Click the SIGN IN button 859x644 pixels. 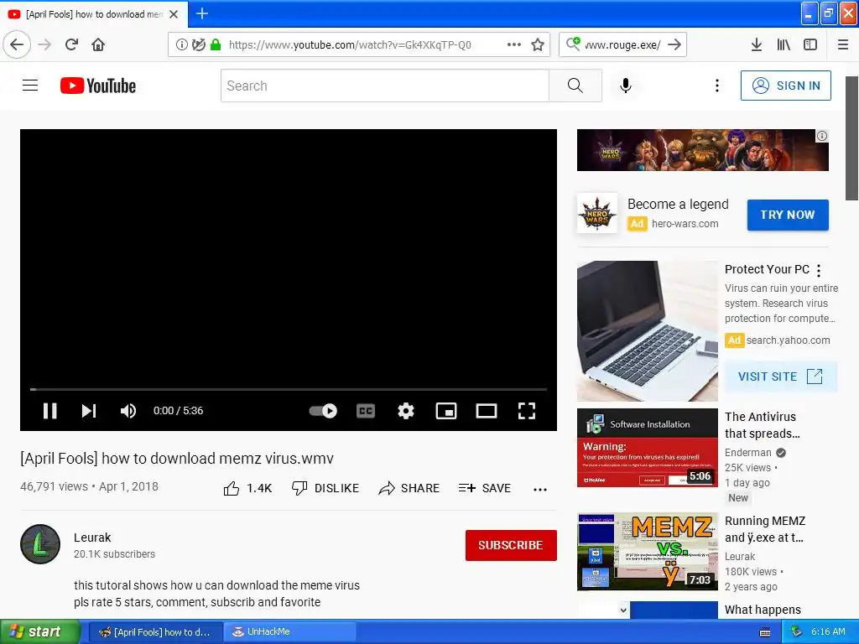(785, 86)
